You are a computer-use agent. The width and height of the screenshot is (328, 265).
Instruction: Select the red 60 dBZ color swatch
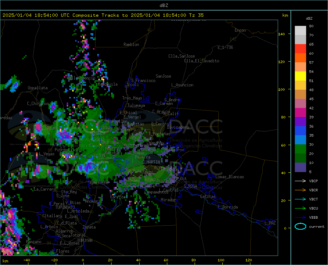tap(300, 49)
